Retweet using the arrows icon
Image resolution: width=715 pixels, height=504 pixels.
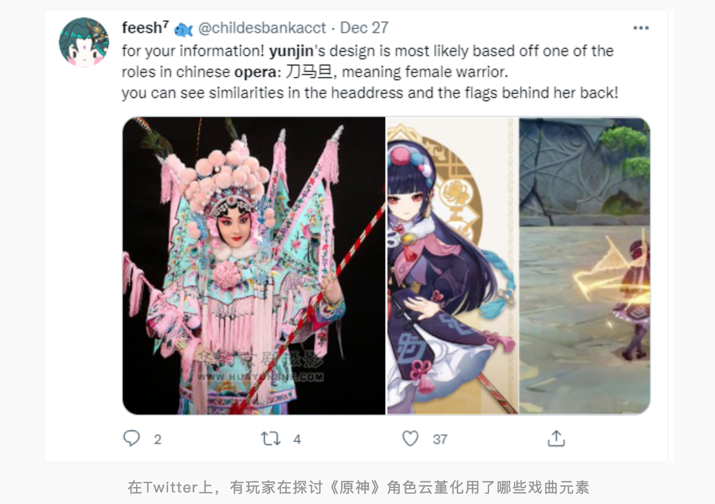pyautogui.click(x=271, y=439)
